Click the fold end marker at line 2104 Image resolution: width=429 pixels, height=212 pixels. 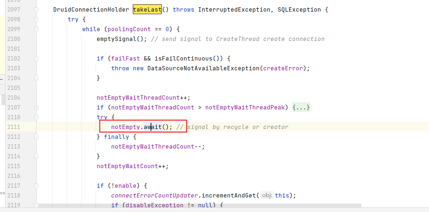pyautogui.click(x=37, y=78)
